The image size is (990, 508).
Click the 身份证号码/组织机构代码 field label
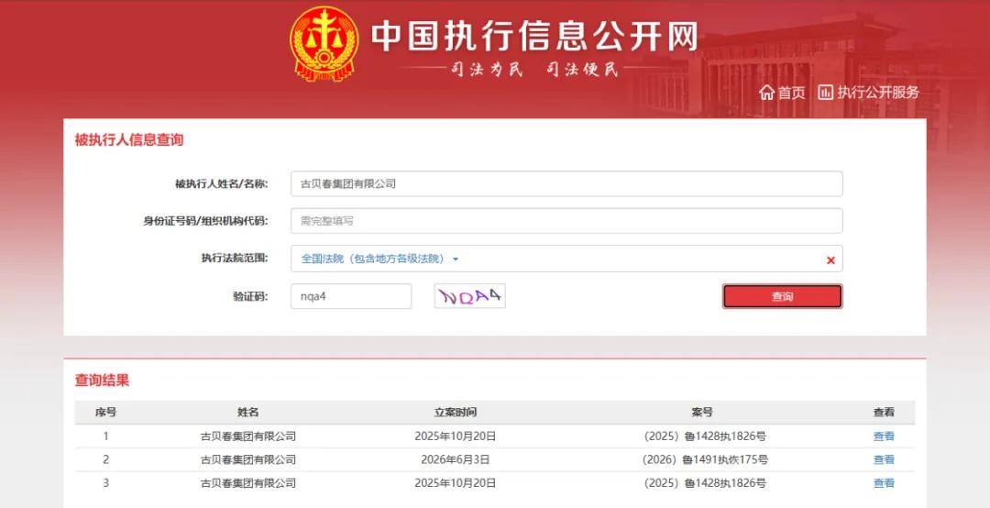pos(206,221)
